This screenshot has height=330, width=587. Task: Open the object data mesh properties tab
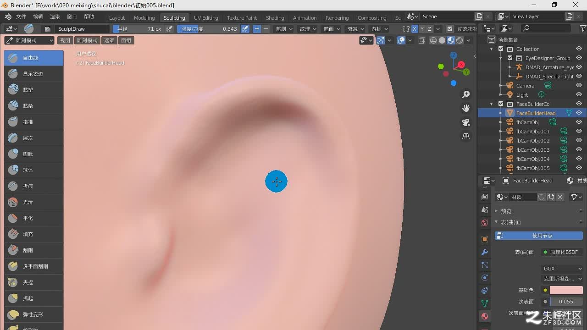pos(485,303)
